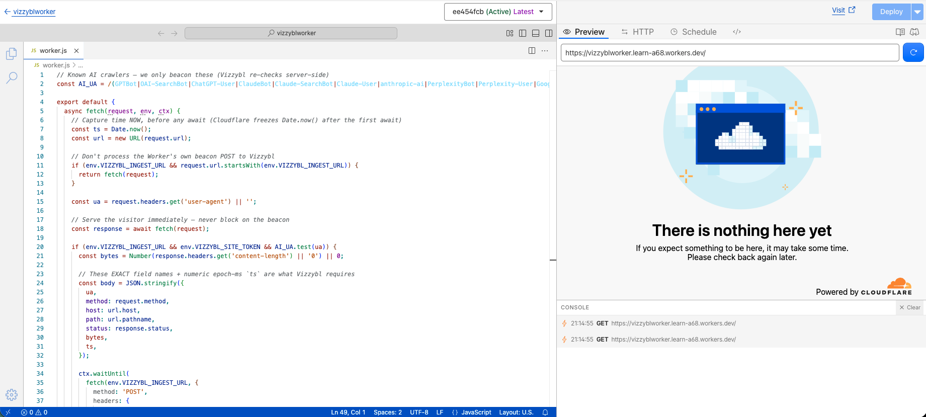Click Layout: U.S. status entry

[x=516, y=412]
